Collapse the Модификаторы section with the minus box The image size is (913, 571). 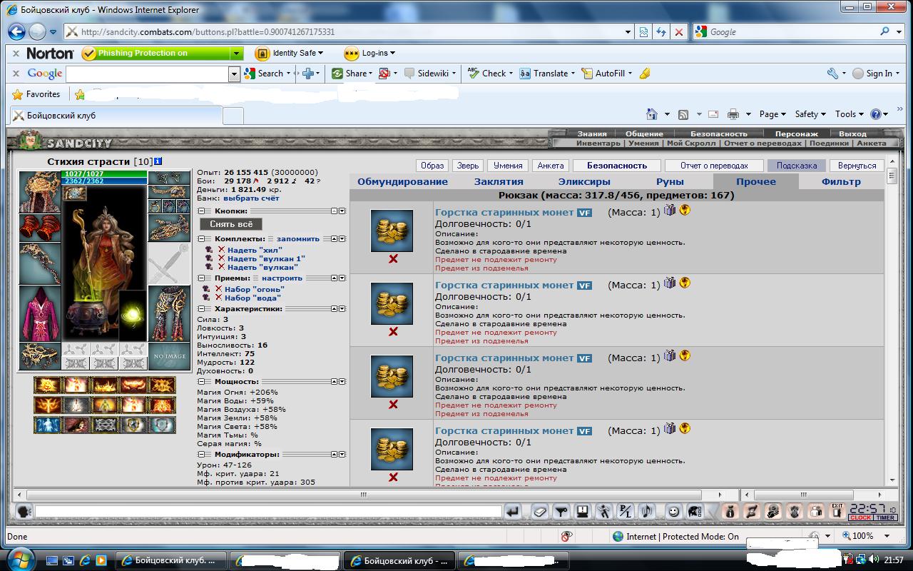(x=201, y=455)
